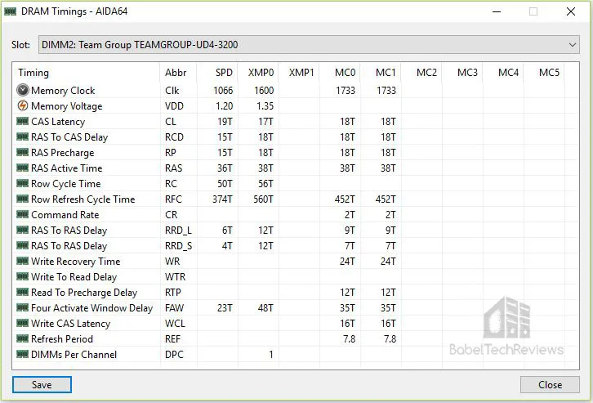Viewport: 593px width, 403px height.
Task: Click the MC2 column header
Action: click(x=421, y=72)
